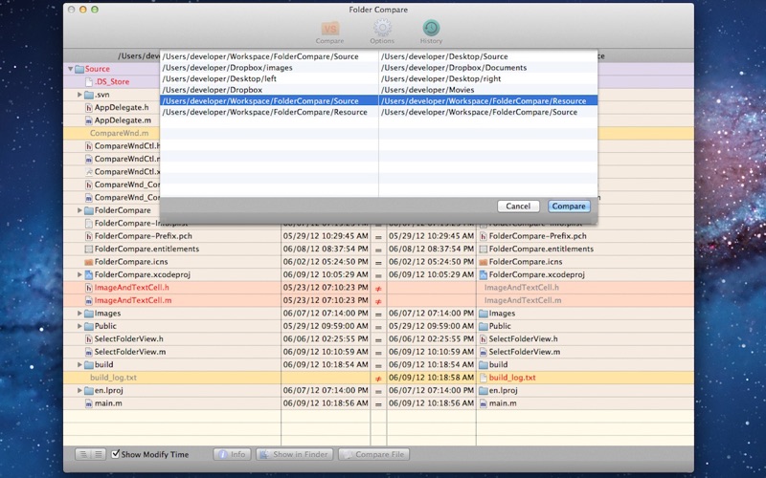Click FolderCompare.entitlements icon in left pane
This screenshot has height=478, width=766.
tap(89, 249)
